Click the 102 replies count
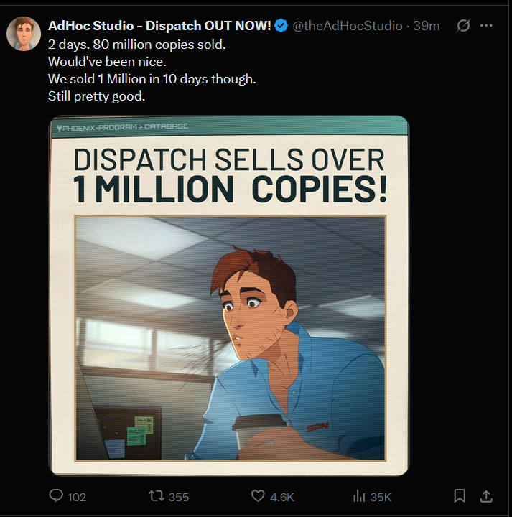 [77, 497]
